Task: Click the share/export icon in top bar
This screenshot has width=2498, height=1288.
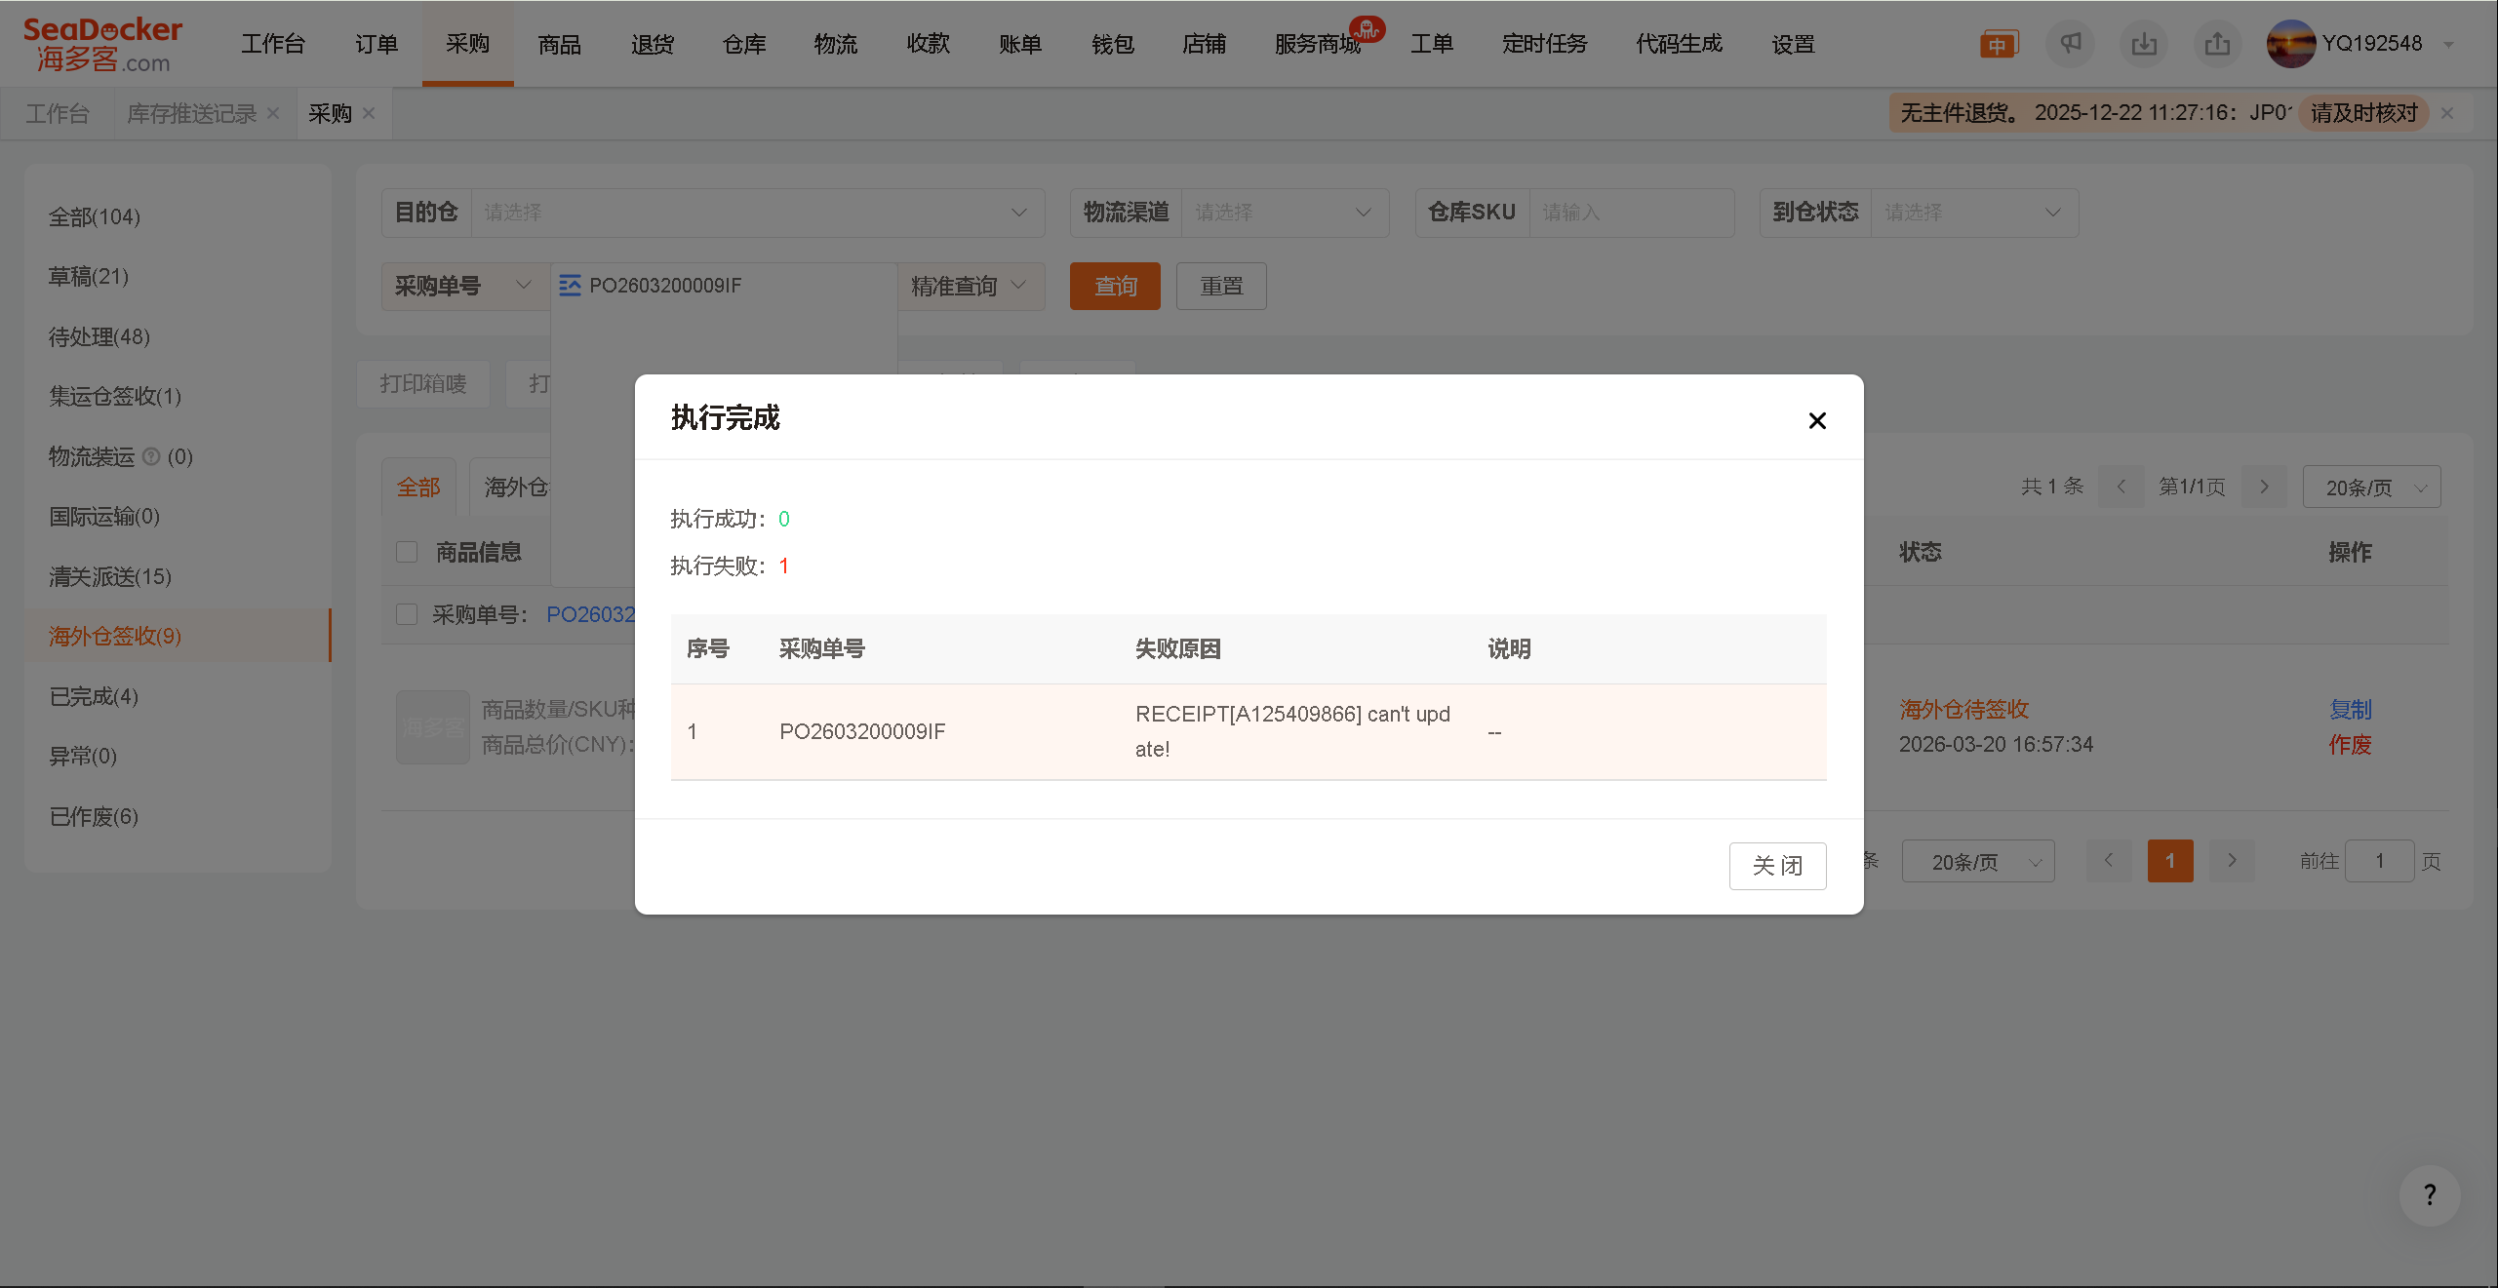Action: pos(2217,43)
